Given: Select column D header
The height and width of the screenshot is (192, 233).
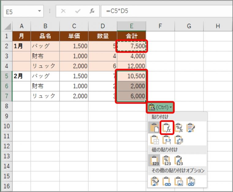Looking at the screenshot, I should pos(103,26).
